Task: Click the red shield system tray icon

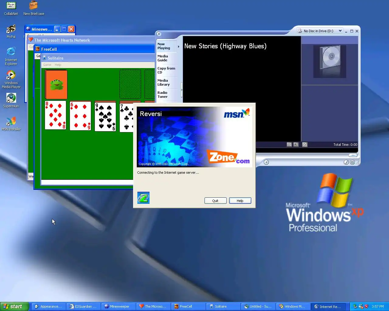Action: coord(367,306)
